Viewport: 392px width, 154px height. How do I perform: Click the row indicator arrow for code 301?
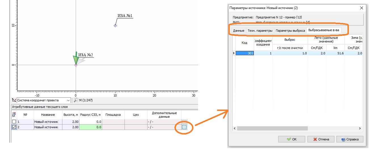tap(234, 53)
